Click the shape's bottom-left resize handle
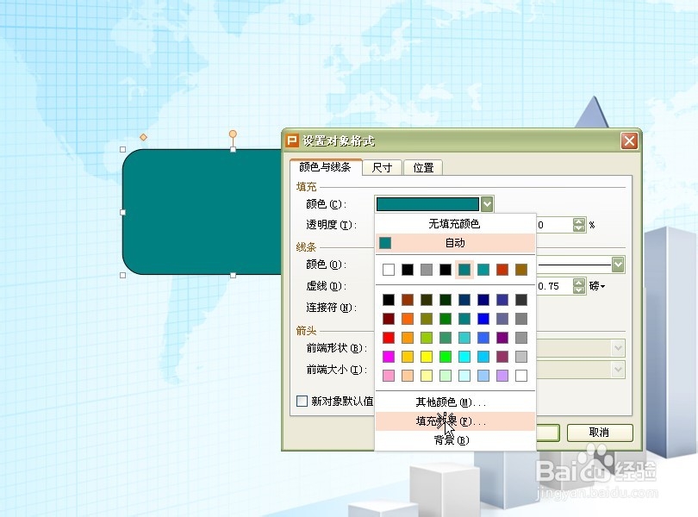Image resolution: width=698 pixels, height=517 pixels. 123,275
